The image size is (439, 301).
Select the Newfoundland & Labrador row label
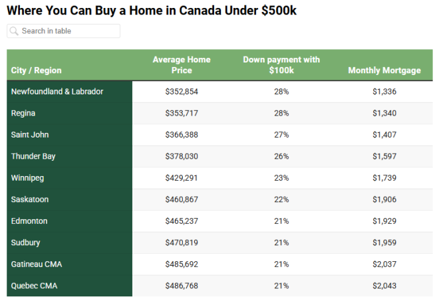57,92
